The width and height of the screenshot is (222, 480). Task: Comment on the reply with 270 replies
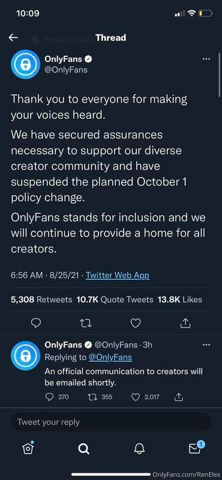(57, 397)
